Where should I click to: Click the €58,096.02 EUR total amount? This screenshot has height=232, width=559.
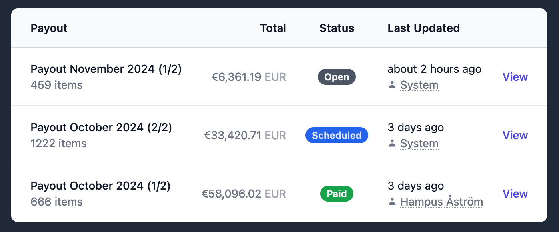(244, 194)
